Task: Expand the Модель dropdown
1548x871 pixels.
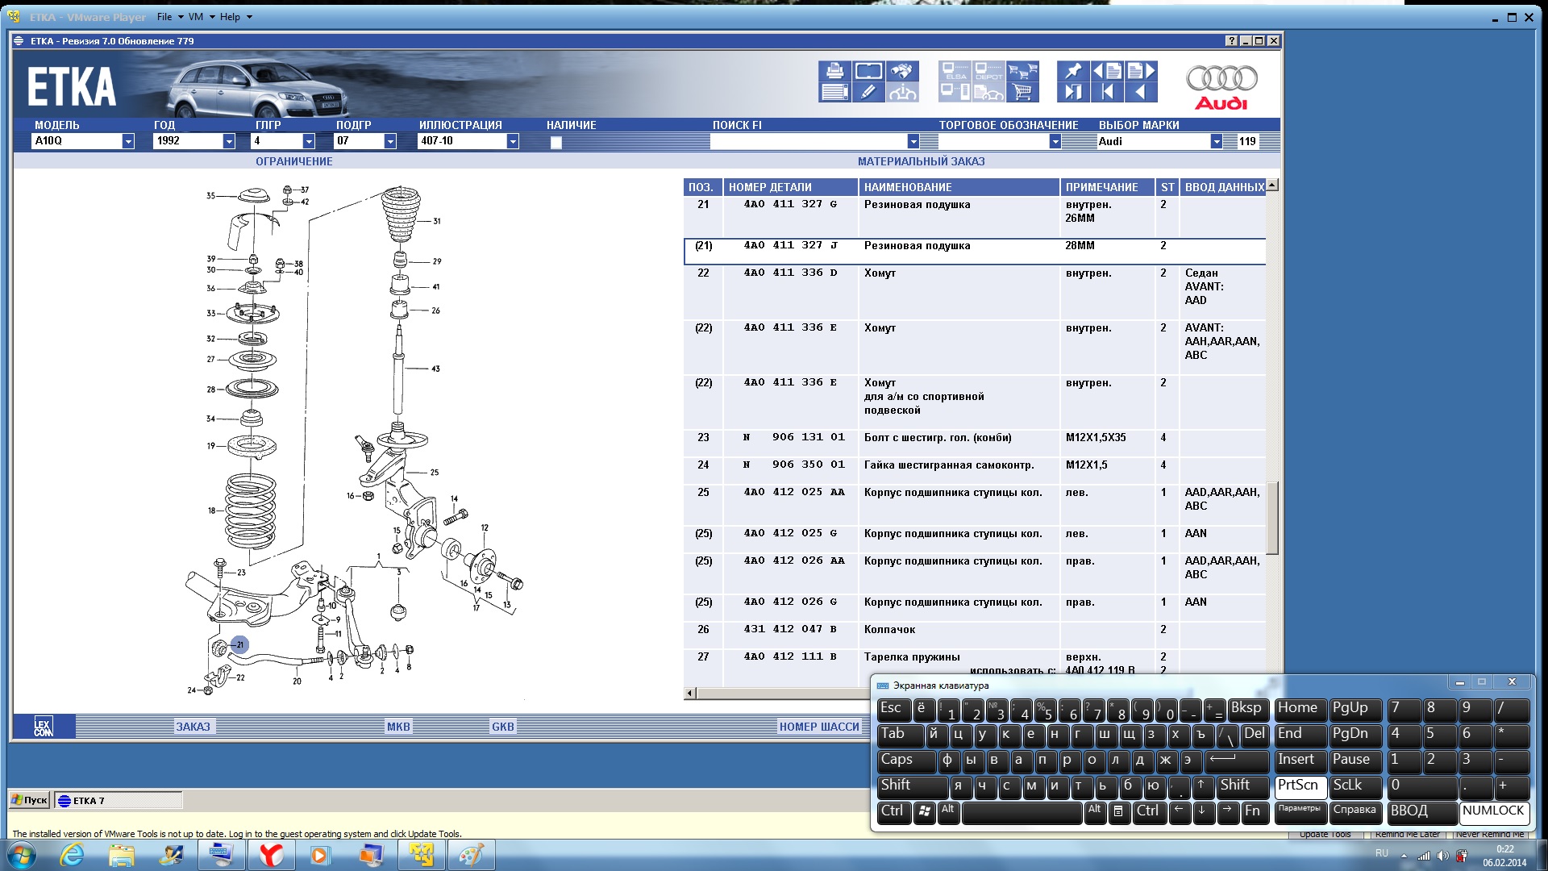Action: [x=127, y=141]
